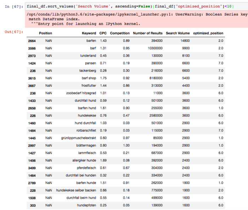Image resolution: width=248 pixels, height=210 pixels.
Task: Select row index 3499
Action: pos(32,168)
